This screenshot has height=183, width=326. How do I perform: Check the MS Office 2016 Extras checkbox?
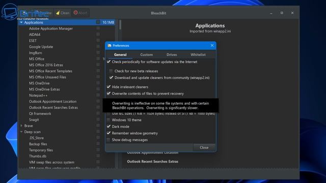(98, 65)
